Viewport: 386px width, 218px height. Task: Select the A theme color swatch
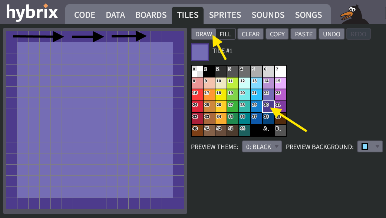(x=268, y=131)
